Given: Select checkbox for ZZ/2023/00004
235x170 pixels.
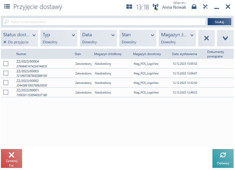Looking at the screenshot, I should (x=6, y=64).
